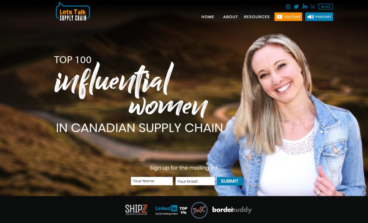Focus the Your Email field
The height and width of the screenshot is (223, 368).
point(195,181)
